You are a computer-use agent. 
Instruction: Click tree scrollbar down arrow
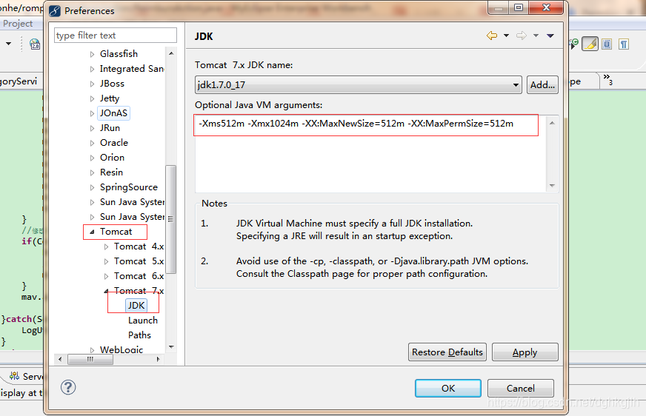(171, 347)
